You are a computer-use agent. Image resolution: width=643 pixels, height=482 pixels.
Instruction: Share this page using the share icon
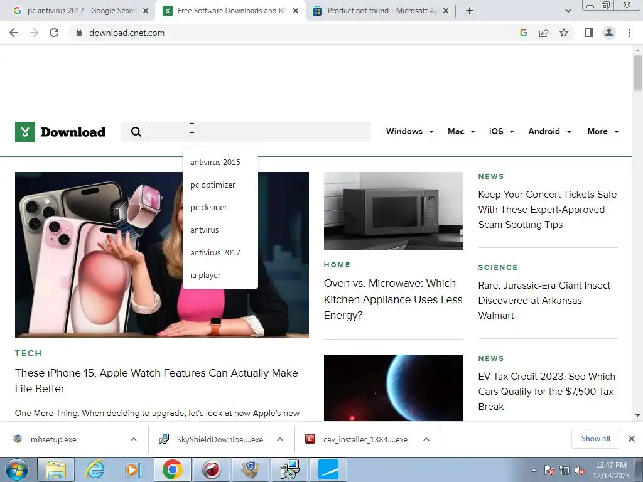point(544,33)
